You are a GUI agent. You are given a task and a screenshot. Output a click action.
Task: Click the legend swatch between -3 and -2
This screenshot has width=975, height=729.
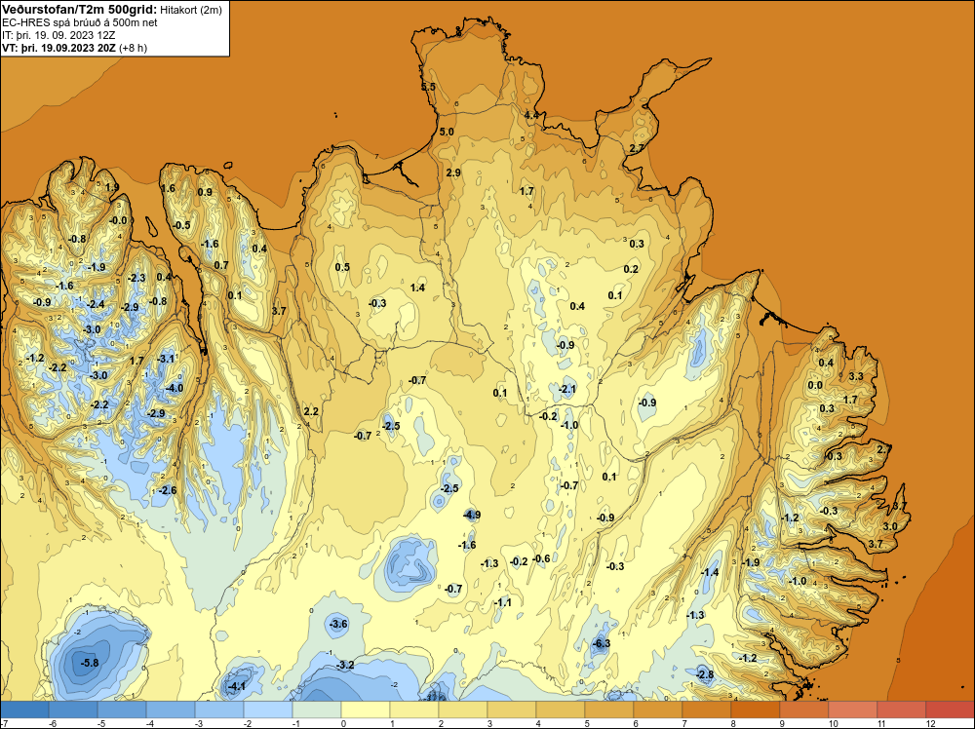pyautogui.click(x=219, y=710)
